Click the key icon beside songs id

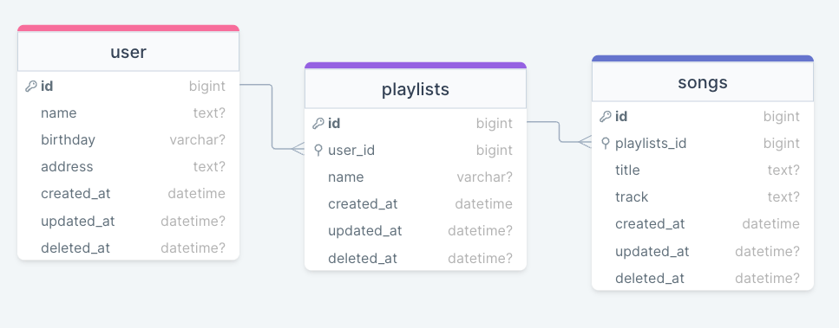605,116
